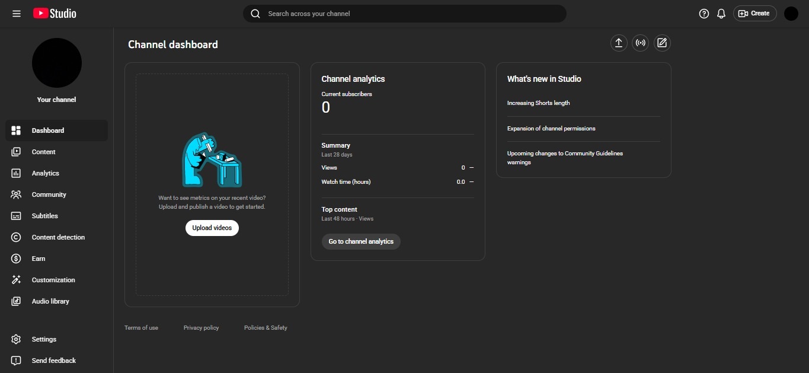Open the Community icon in sidebar
The width and height of the screenshot is (809, 373).
16,195
